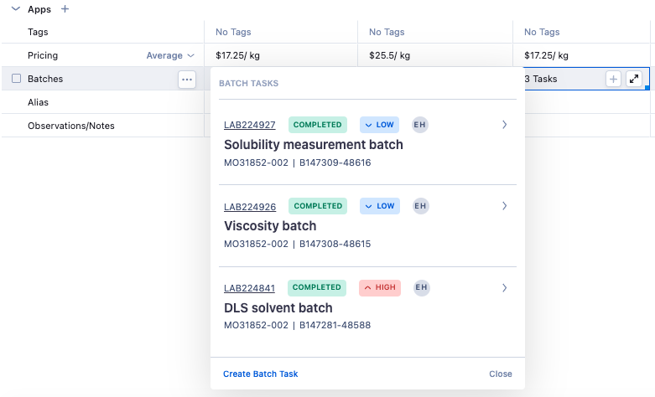
Task: Change HIGH priority on DLS solvent batch
Action: 379,287
